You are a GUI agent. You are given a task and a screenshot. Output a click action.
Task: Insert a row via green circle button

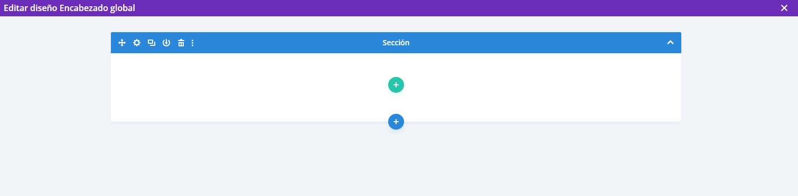click(396, 85)
